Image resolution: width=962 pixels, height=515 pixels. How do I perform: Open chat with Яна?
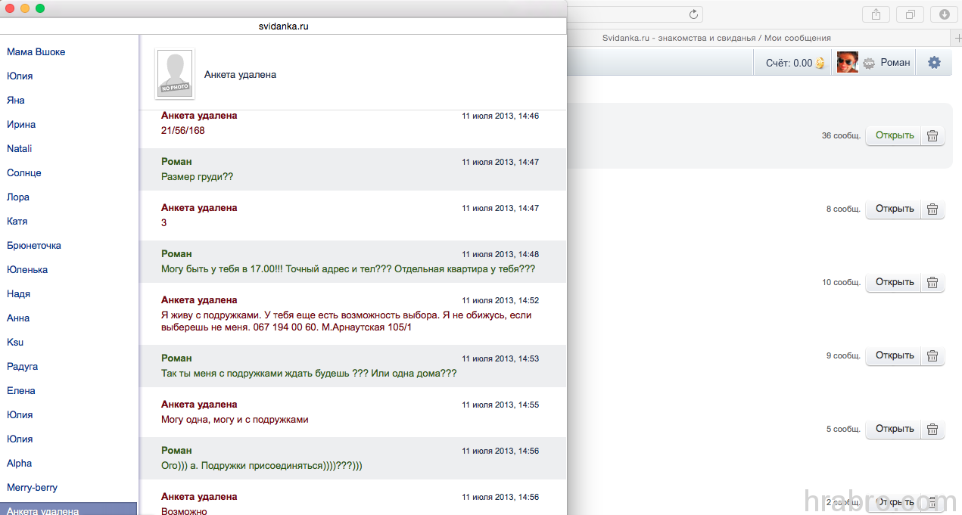click(x=16, y=101)
